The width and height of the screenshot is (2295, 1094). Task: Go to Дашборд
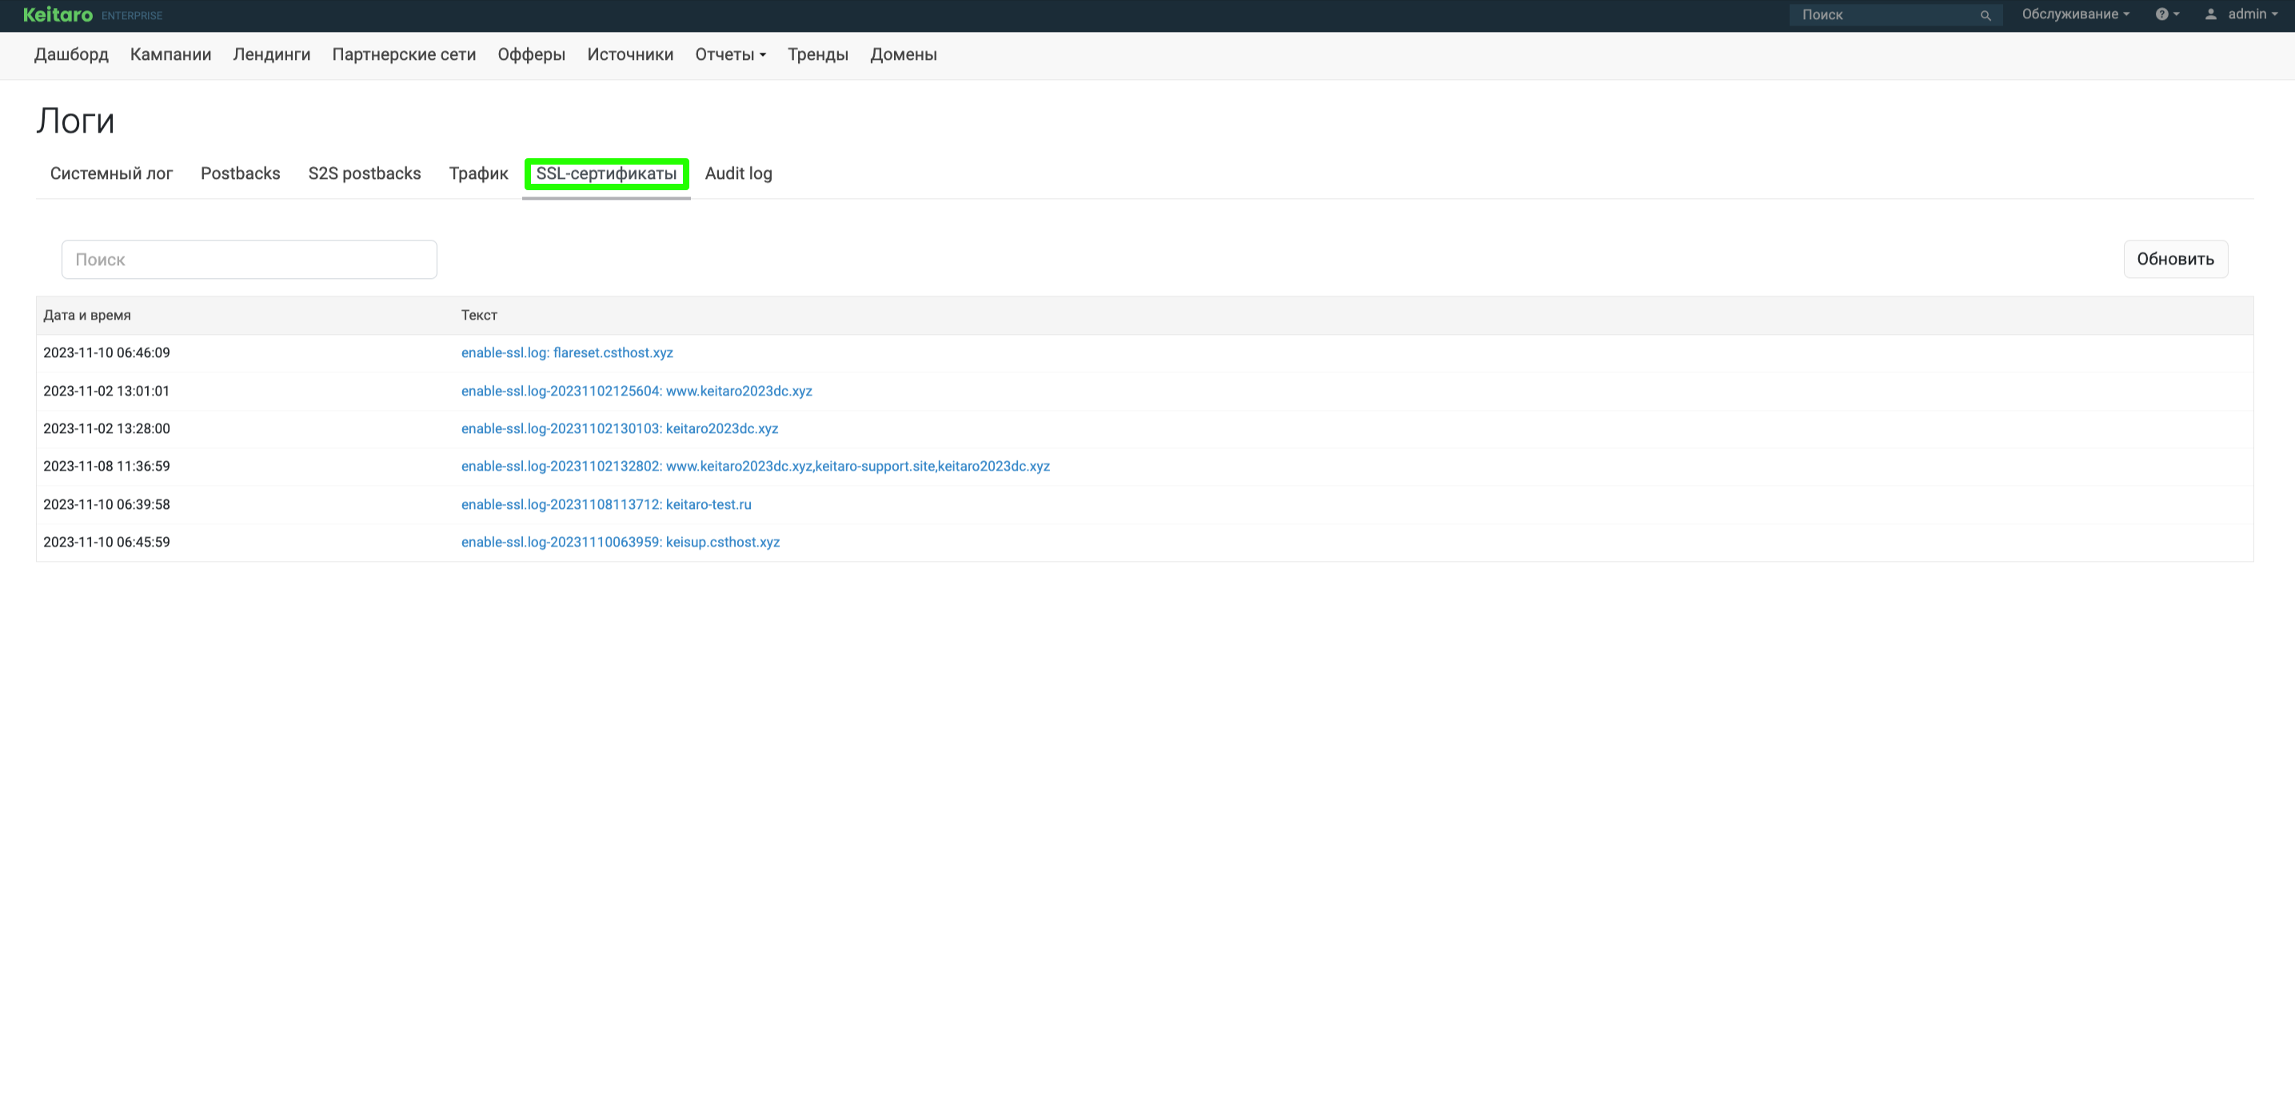tap(71, 54)
